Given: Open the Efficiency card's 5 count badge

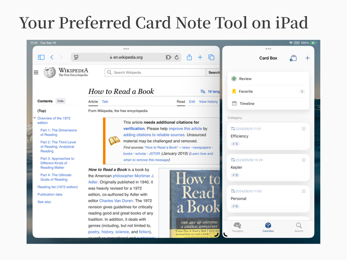Looking at the screenshot, I should pos(235,144).
